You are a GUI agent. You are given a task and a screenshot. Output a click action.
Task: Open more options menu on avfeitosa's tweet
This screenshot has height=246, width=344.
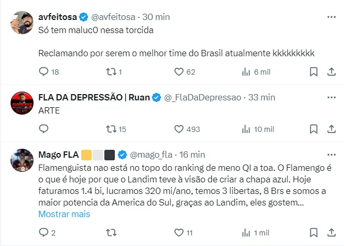(331, 17)
